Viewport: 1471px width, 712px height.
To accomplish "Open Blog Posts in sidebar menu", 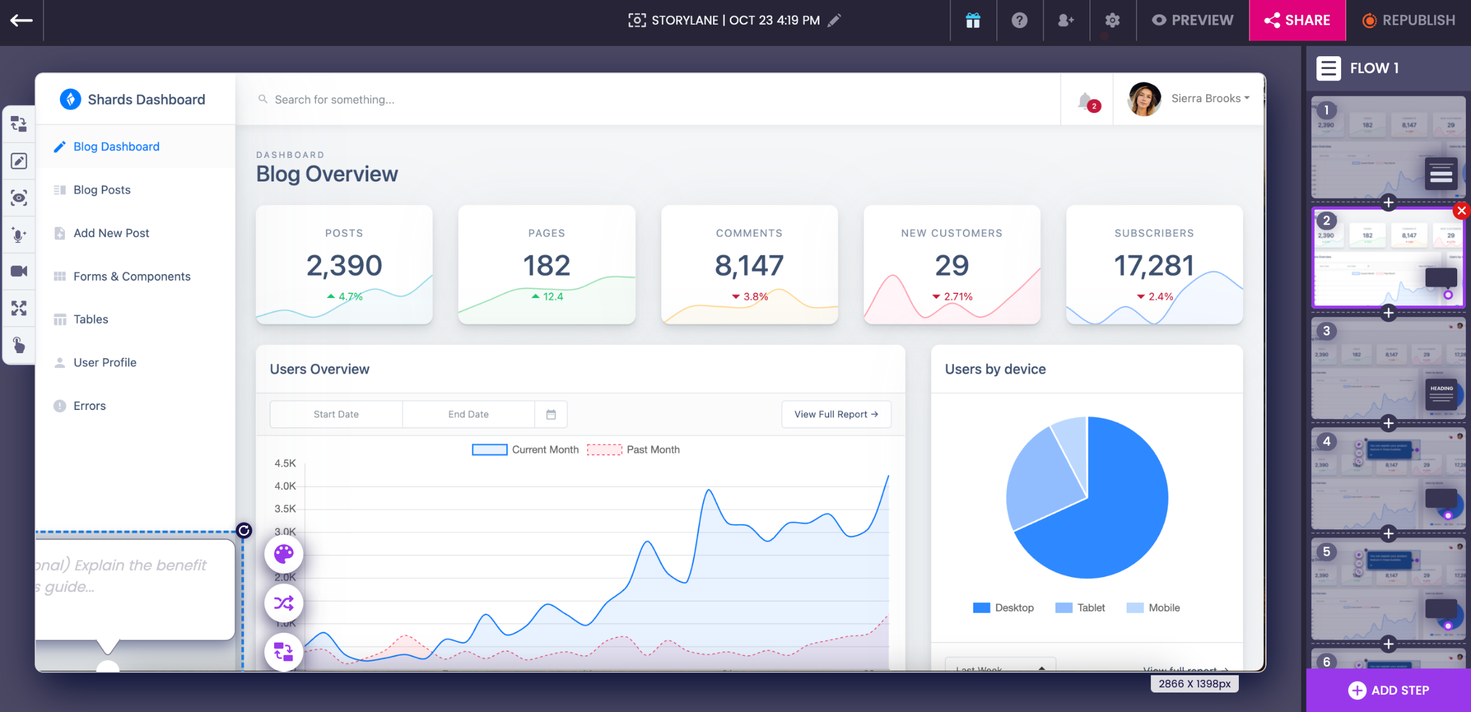I will coord(102,190).
